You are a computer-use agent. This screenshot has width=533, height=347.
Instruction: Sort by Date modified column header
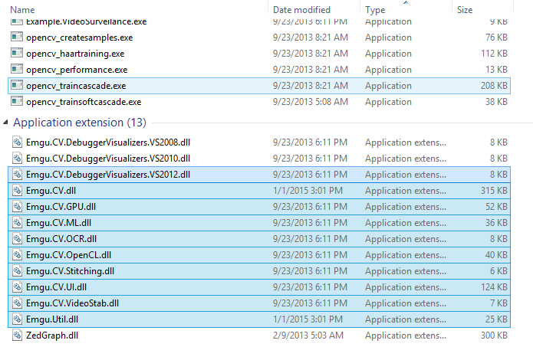(301, 10)
